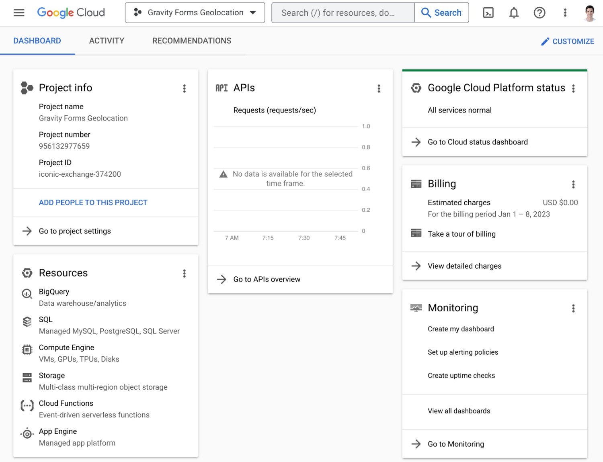The width and height of the screenshot is (603, 462).
Task: Open the Monitoring card options menu
Action: (574, 309)
